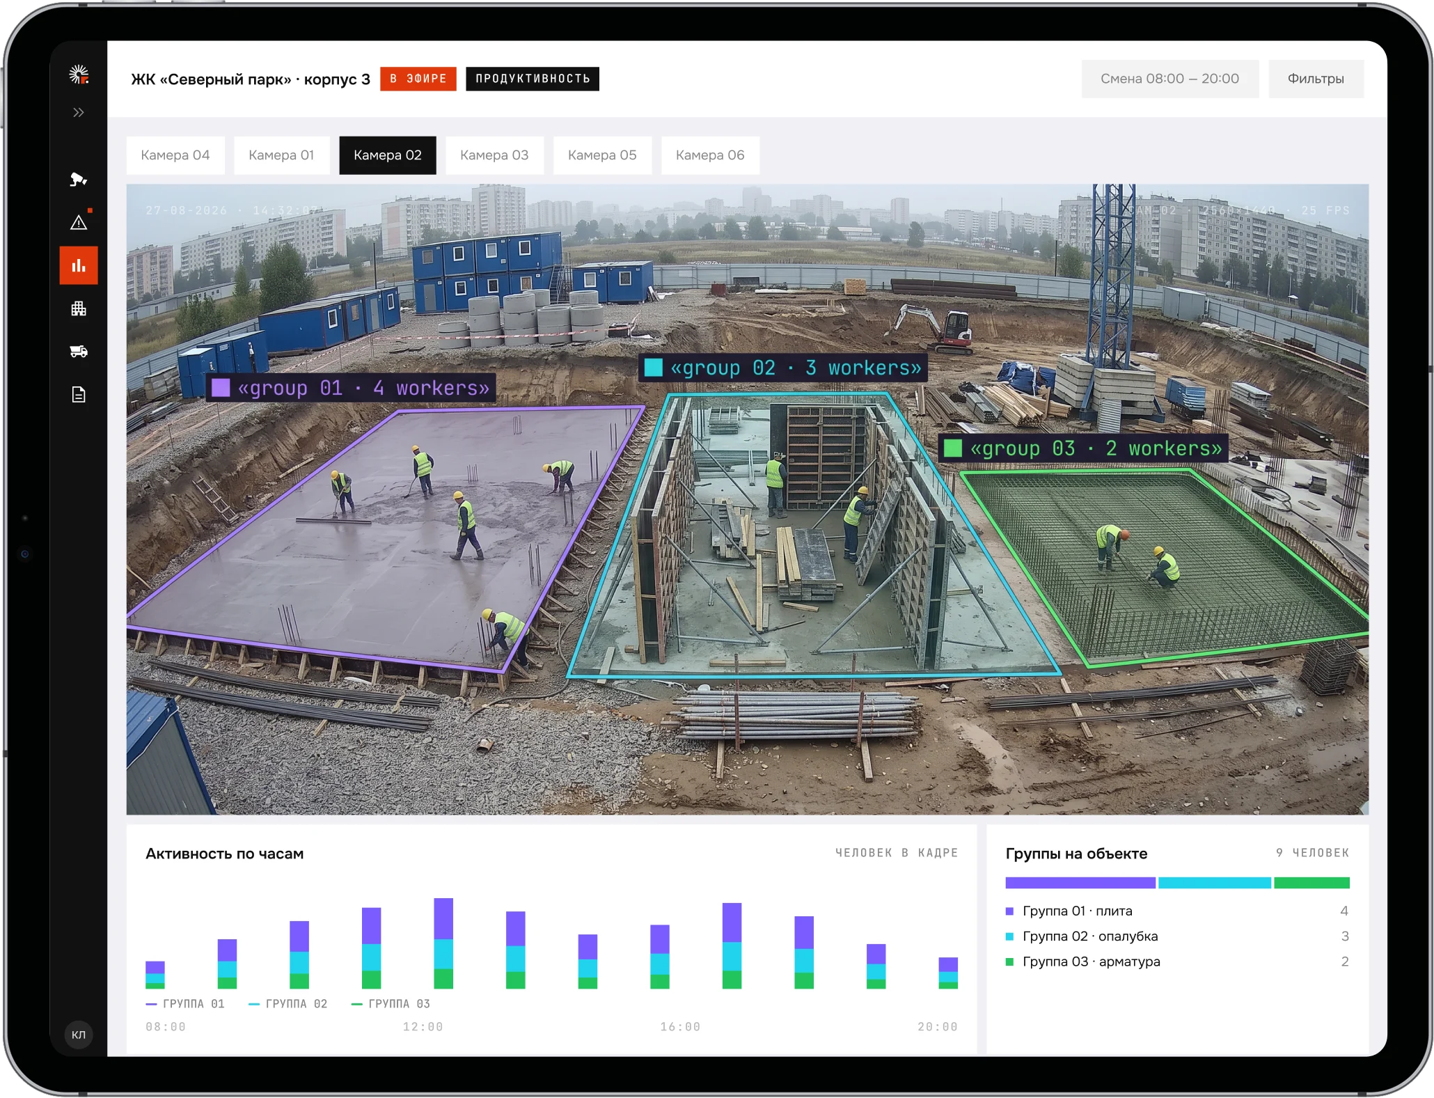
Task: Toggle ГРУППА 03 legend in activity chart
Action: coord(391,1003)
